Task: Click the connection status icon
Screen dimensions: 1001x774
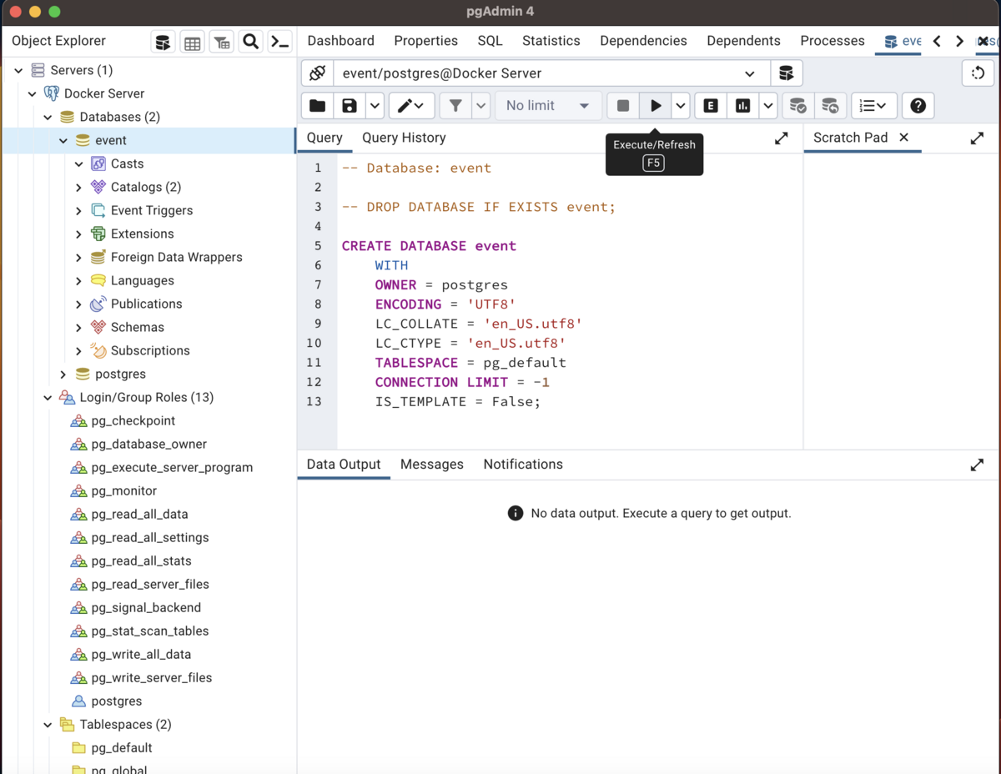Action: point(317,73)
